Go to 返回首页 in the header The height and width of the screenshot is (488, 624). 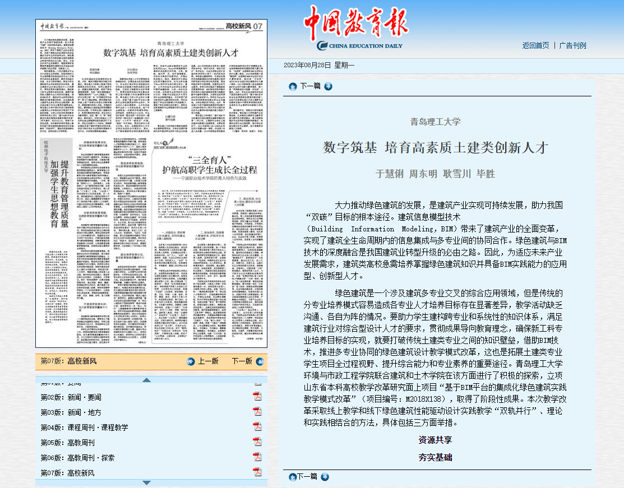tap(535, 45)
